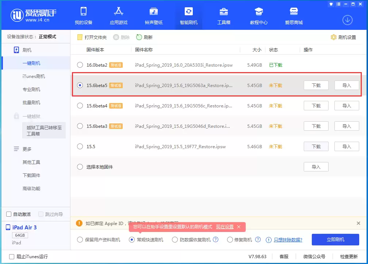The width and height of the screenshot is (368, 264).
Task: Select firmware 15.6beta5 radio button
Action: (x=80, y=85)
